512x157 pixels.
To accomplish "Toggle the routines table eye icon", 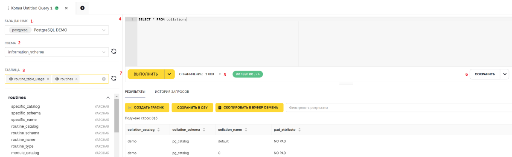I will coord(57,79).
